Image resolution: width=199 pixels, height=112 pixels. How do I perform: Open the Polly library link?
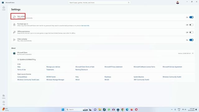(x=77, y=77)
